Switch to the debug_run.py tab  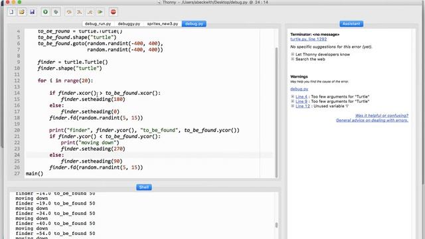[x=98, y=24]
